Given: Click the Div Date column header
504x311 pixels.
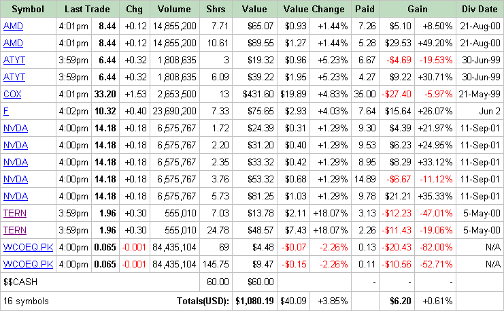Looking at the screenshot, I should tap(480, 9).
